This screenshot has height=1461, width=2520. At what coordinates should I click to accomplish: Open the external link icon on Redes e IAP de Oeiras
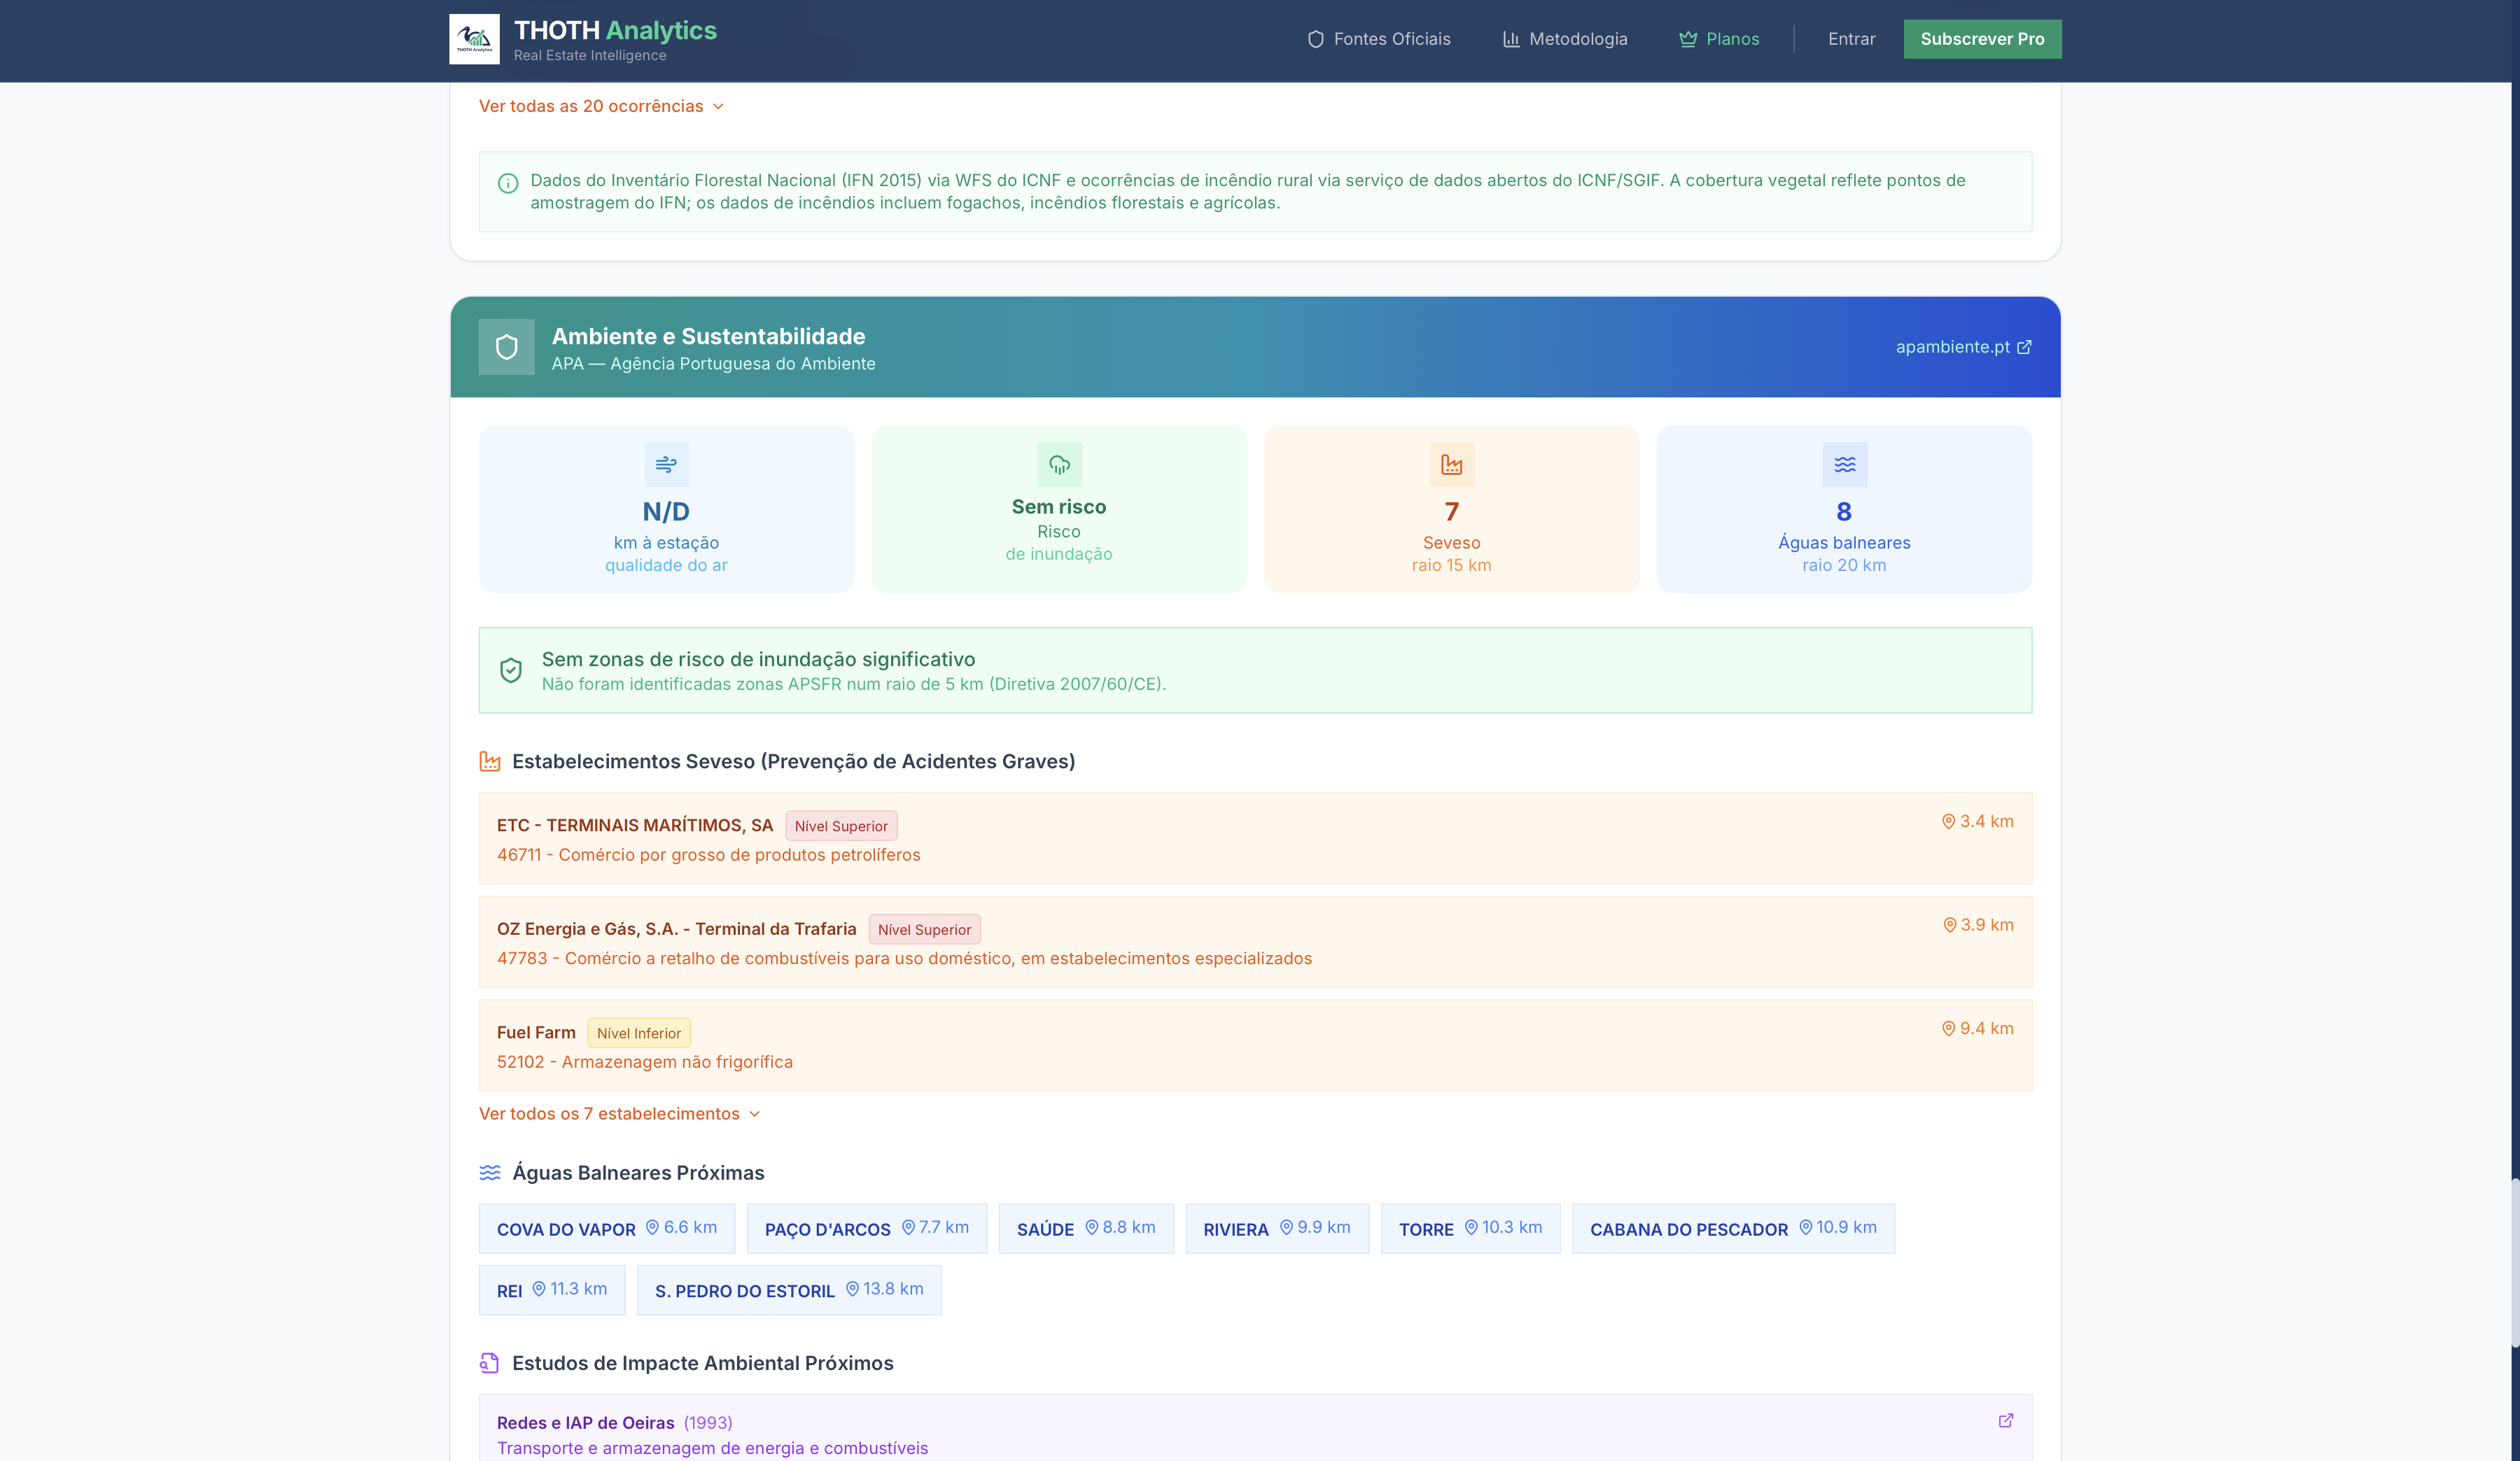click(2005, 1421)
